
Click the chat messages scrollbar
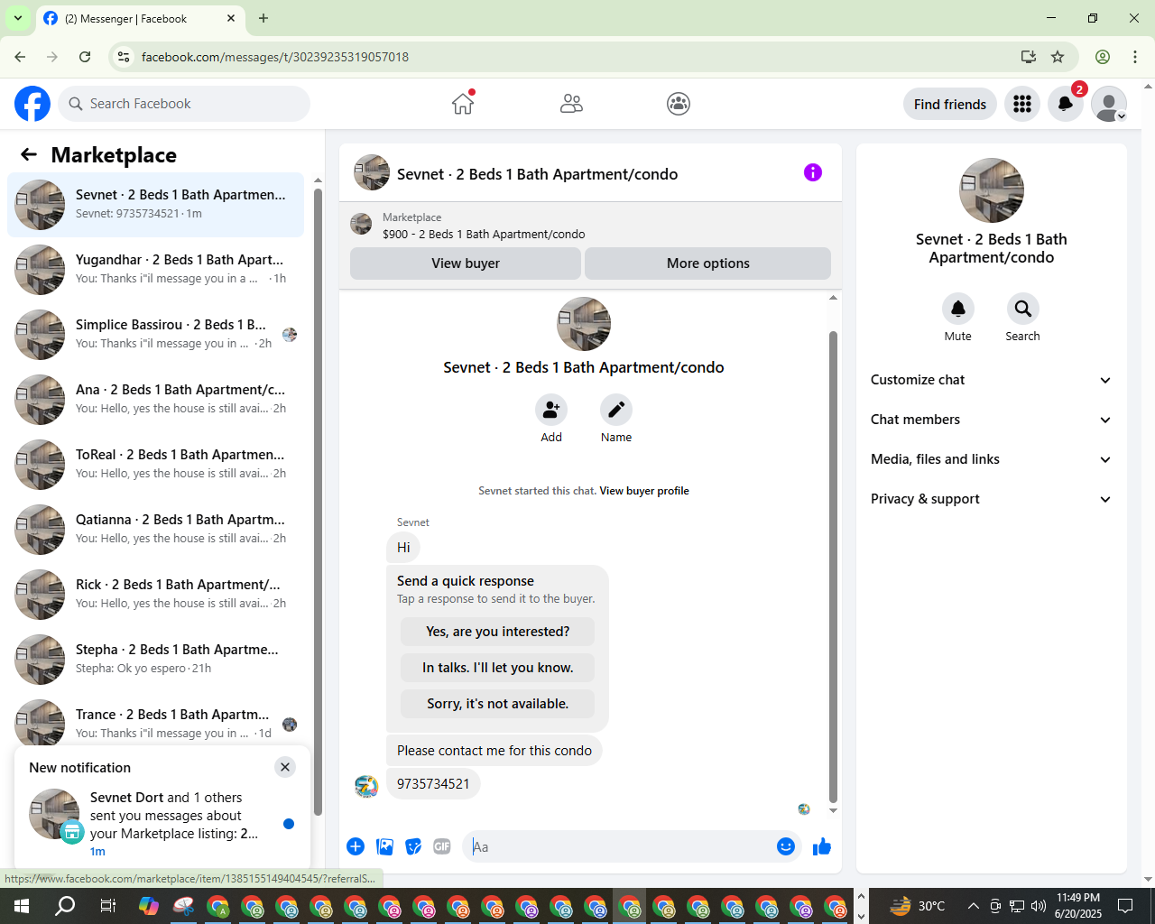(833, 567)
